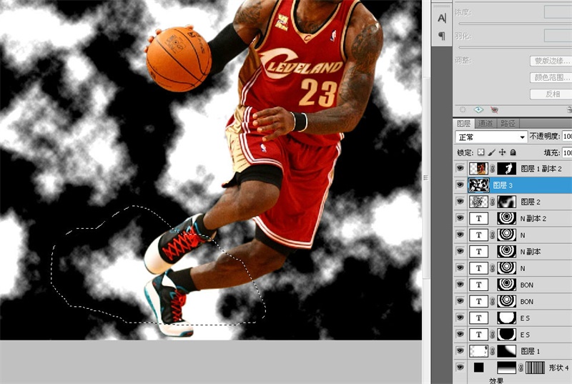
Task: Hide the 图层 3 layer
Action: 460,185
